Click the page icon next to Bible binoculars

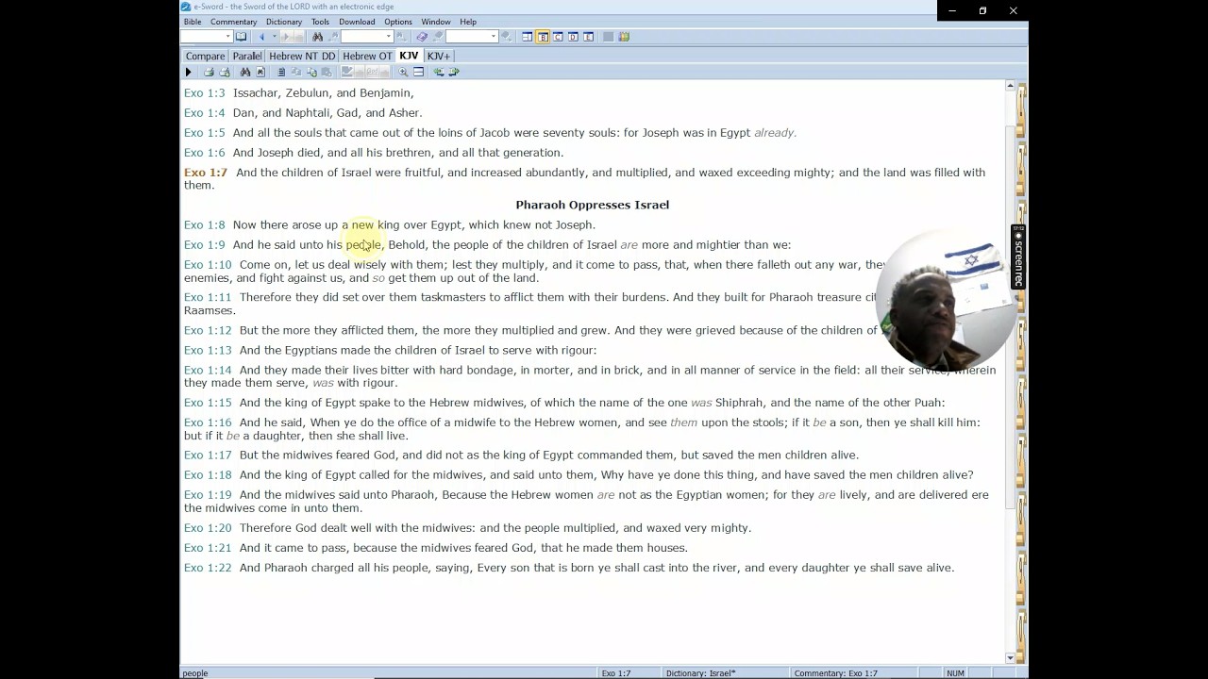coord(260,72)
